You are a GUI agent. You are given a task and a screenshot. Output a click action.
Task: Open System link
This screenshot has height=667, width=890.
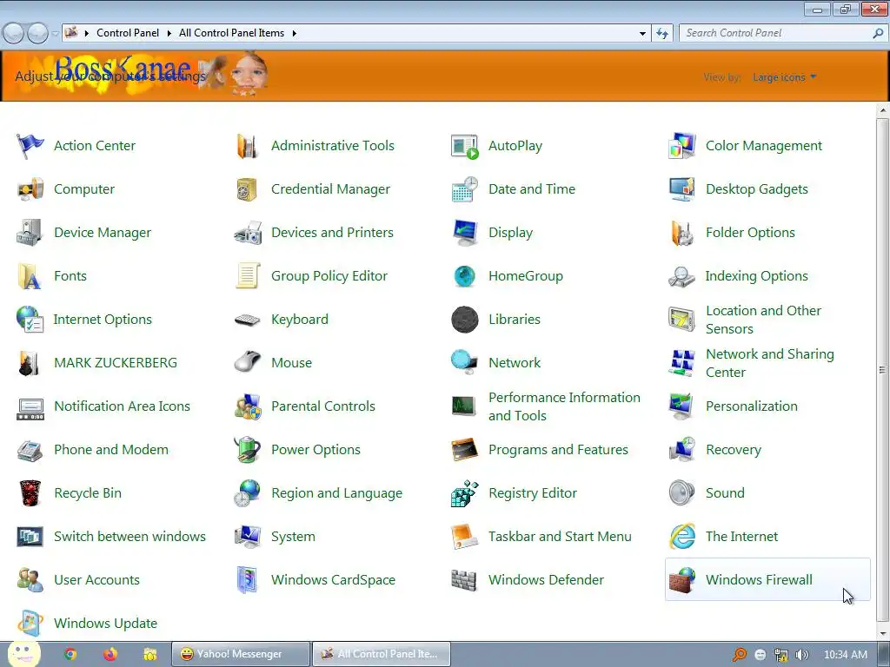click(293, 537)
